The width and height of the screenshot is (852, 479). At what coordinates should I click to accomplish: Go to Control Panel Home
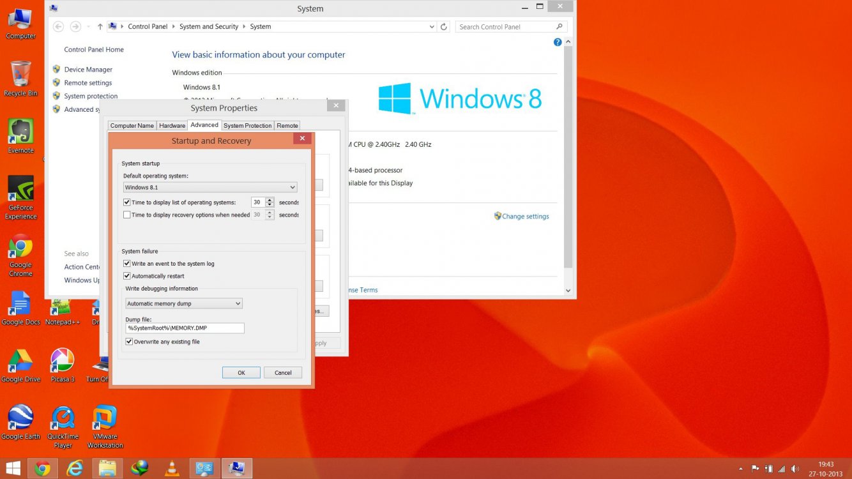pos(94,50)
